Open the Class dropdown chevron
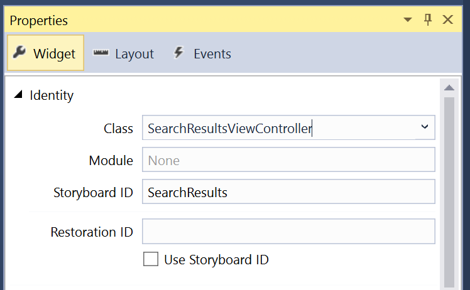This screenshot has width=470, height=290. click(x=425, y=127)
